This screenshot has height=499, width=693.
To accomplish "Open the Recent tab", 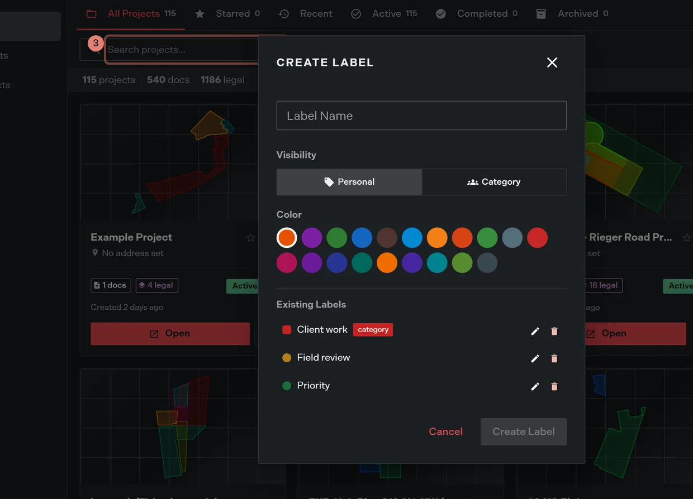I will coord(305,14).
